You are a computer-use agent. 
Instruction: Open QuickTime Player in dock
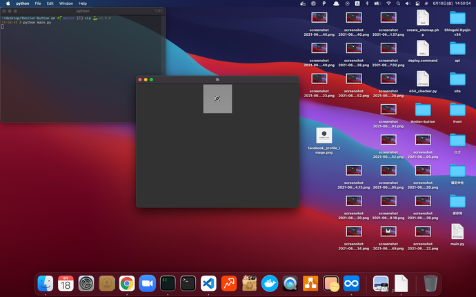tap(290, 283)
